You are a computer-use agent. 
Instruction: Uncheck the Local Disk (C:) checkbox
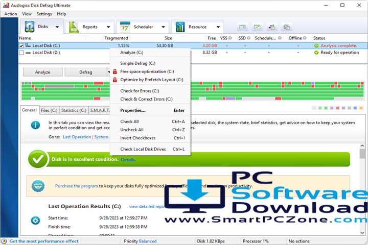21,46
